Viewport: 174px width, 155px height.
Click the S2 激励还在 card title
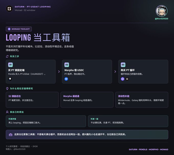coord(15,96)
